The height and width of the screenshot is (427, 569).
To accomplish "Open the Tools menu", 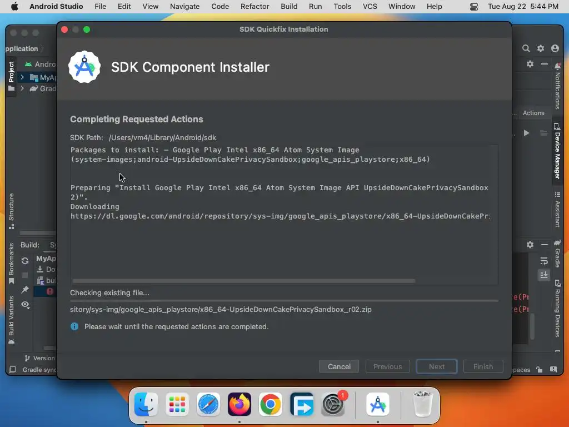I will coord(342,6).
